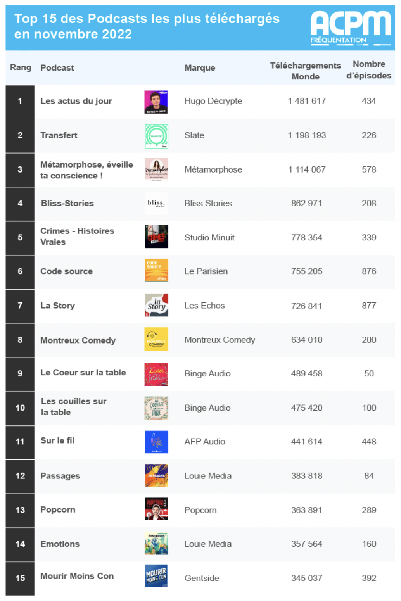
Task: Click the La Story podcast artwork
Action: (156, 305)
